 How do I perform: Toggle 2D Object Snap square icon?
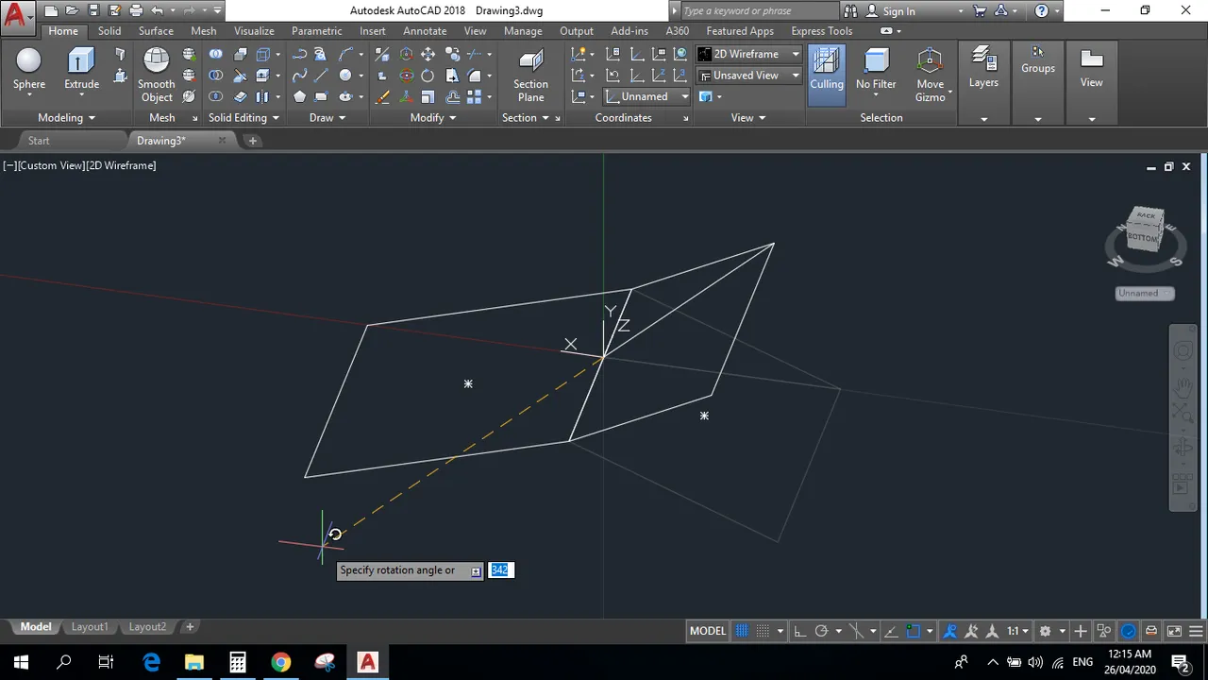click(x=913, y=631)
